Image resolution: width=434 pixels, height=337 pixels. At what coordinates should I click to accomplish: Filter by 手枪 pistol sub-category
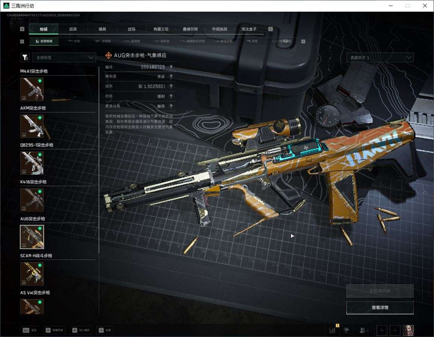(x=252, y=41)
